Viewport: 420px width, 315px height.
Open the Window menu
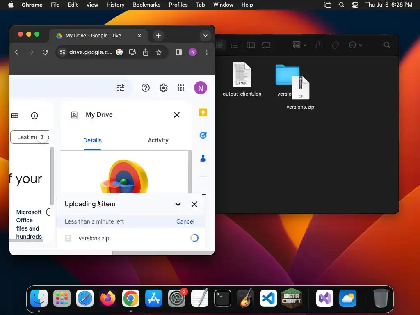223,5
